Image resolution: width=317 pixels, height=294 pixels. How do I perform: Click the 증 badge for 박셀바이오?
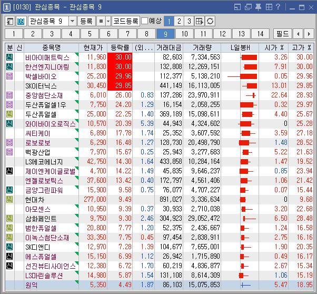(x=9, y=76)
